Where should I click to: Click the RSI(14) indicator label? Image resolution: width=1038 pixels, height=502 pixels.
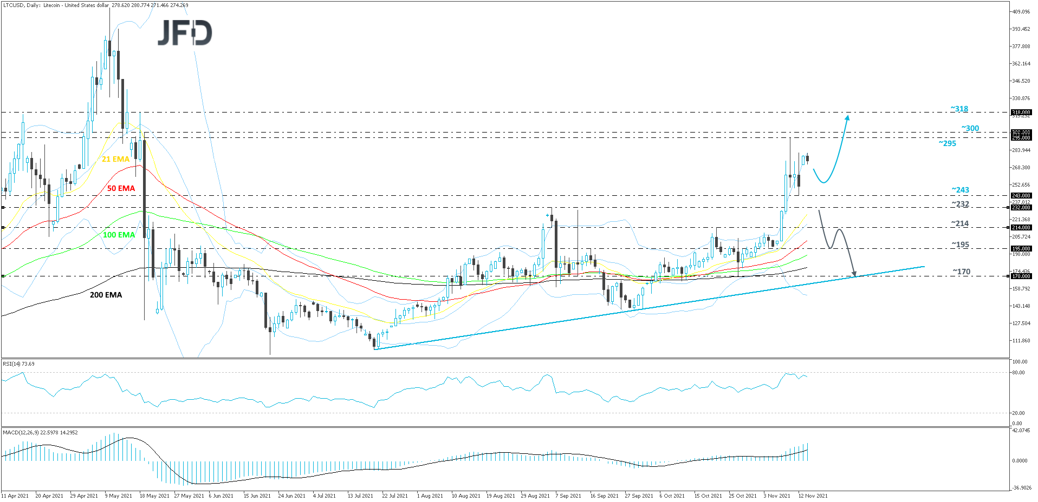tap(18, 364)
